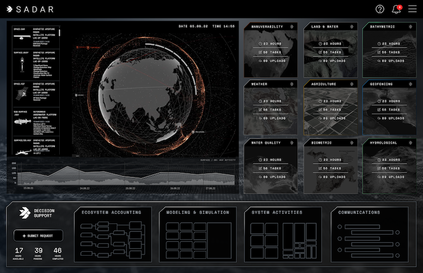Click the 'DATE 05.09.22' text
This screenshot has height=273, width=423.
[x=193, y=26]
